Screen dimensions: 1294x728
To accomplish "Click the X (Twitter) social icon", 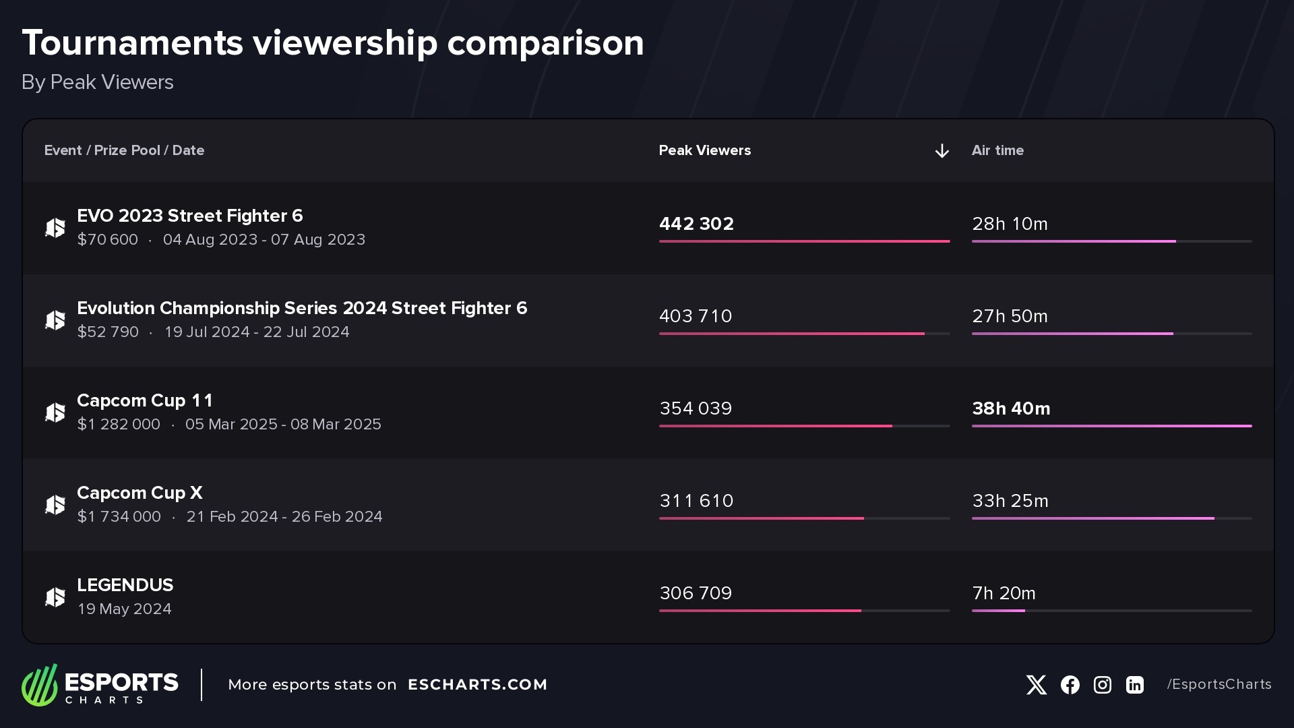I will pyautogui.click(x=1036, y=685).
